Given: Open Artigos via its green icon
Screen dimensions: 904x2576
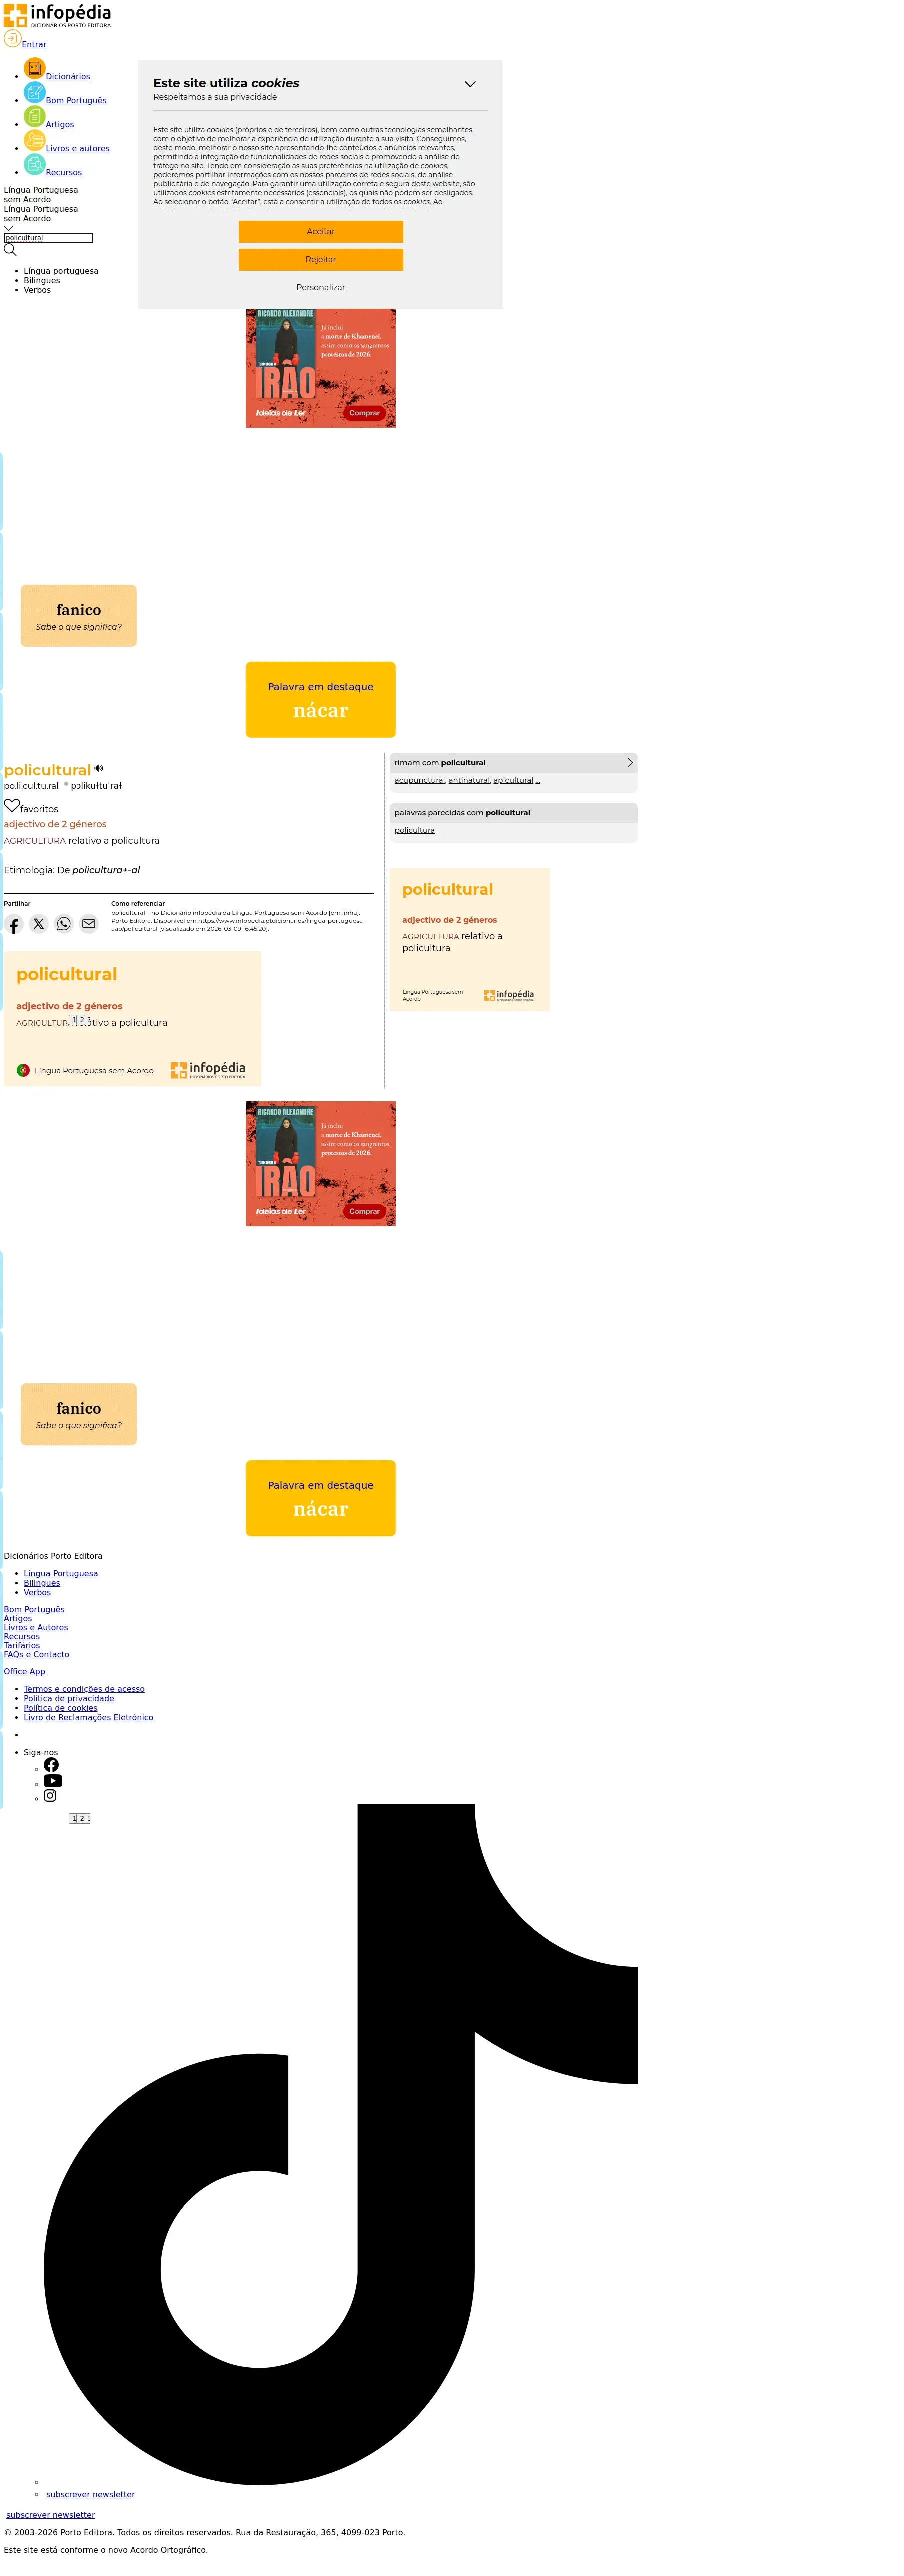Looking at the screenshot, I should coord(35,117).
